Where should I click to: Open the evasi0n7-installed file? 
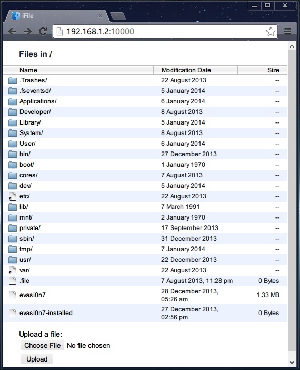coord(46,313)
